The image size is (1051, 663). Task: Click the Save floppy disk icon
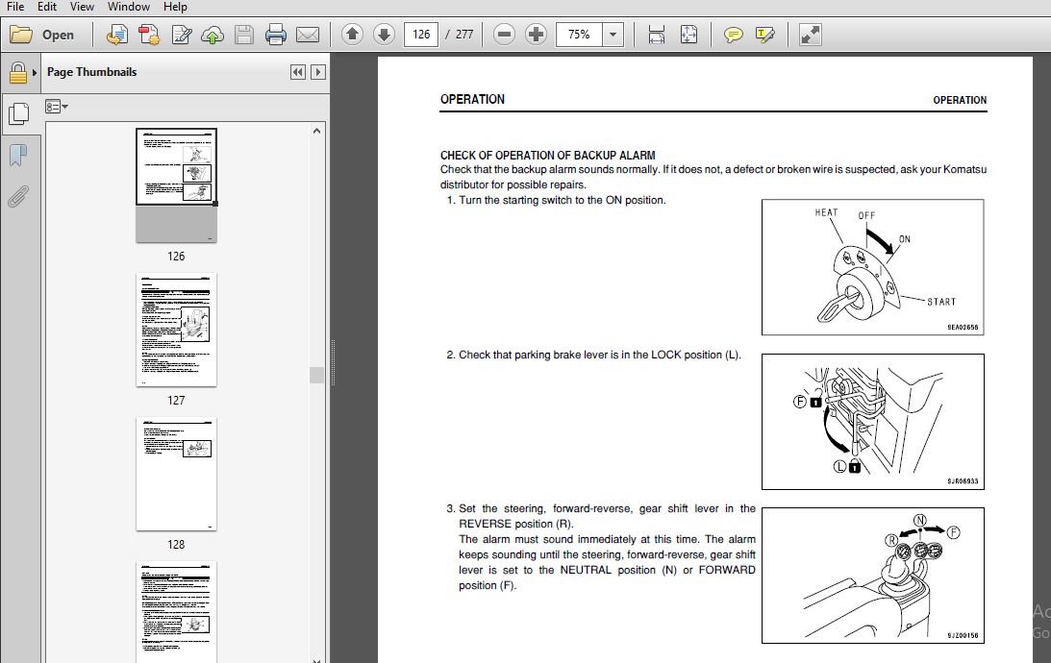click(x=244, y=35)
